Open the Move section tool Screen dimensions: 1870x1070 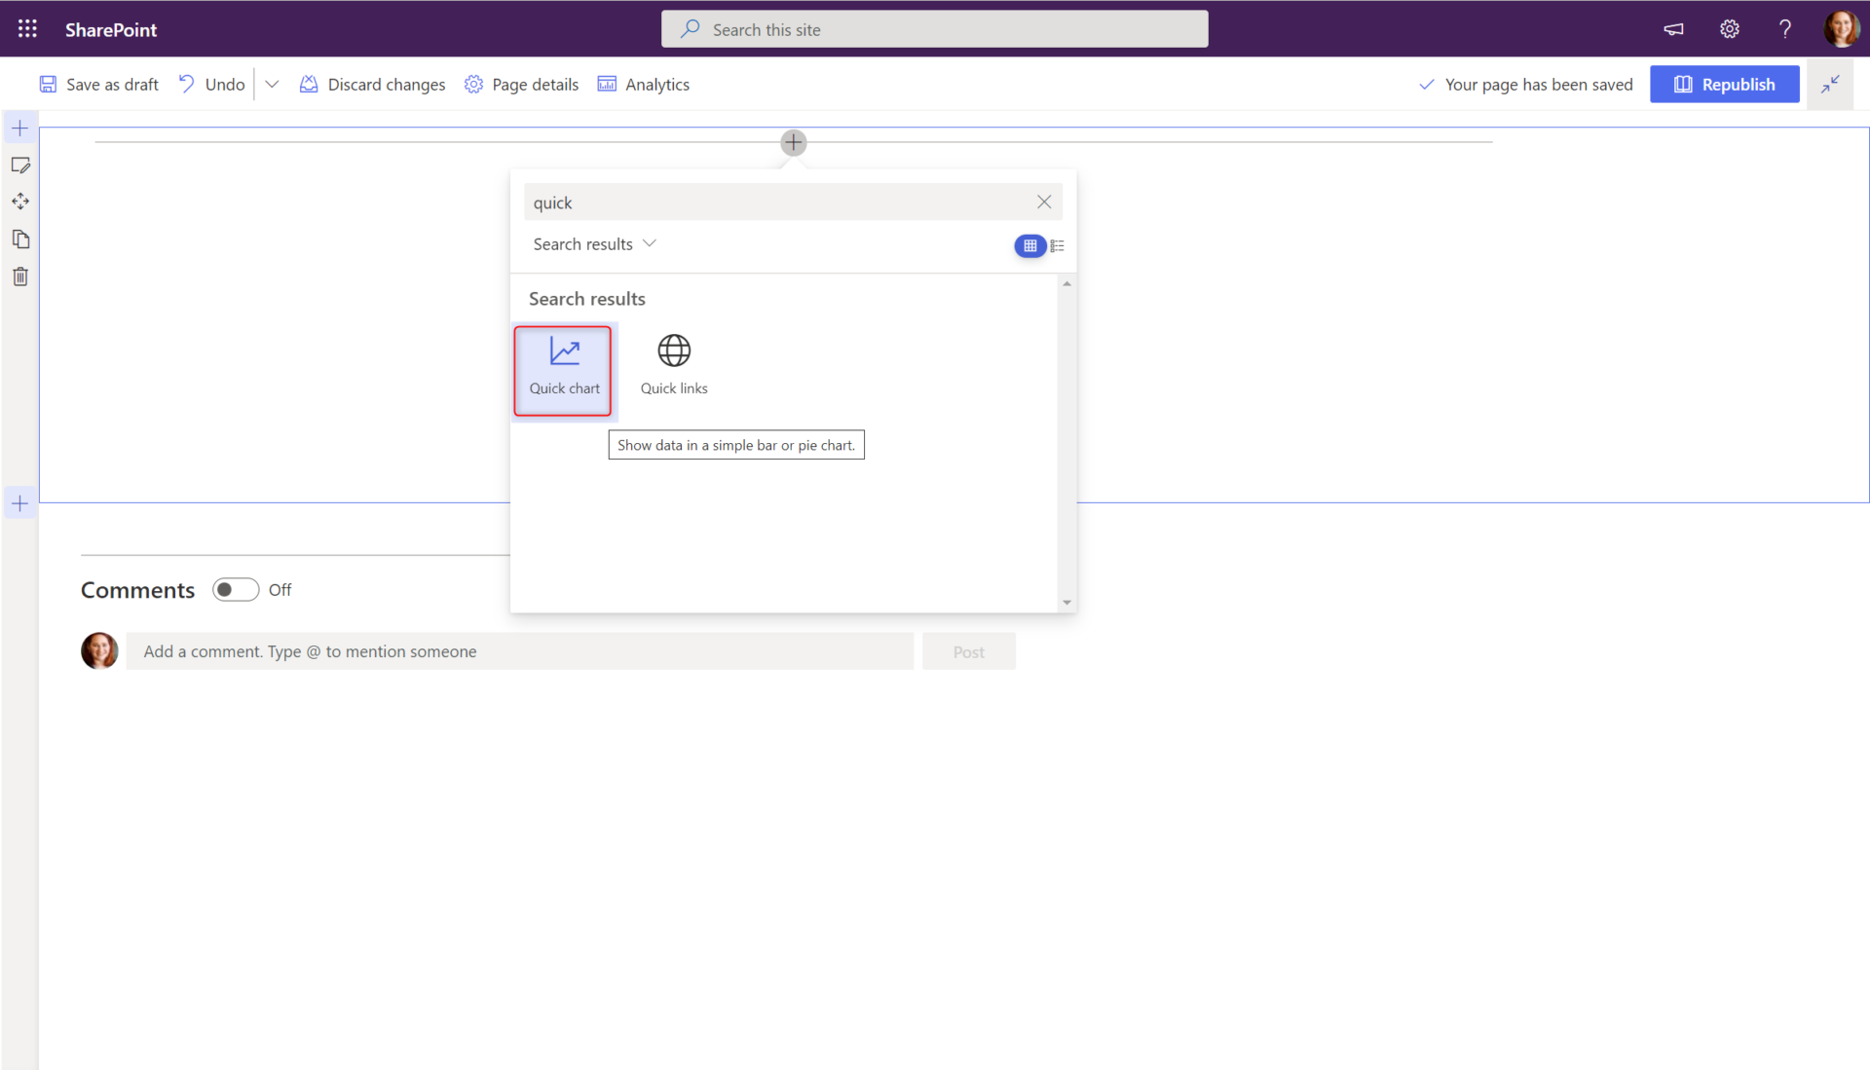click(x=20, y=202)
